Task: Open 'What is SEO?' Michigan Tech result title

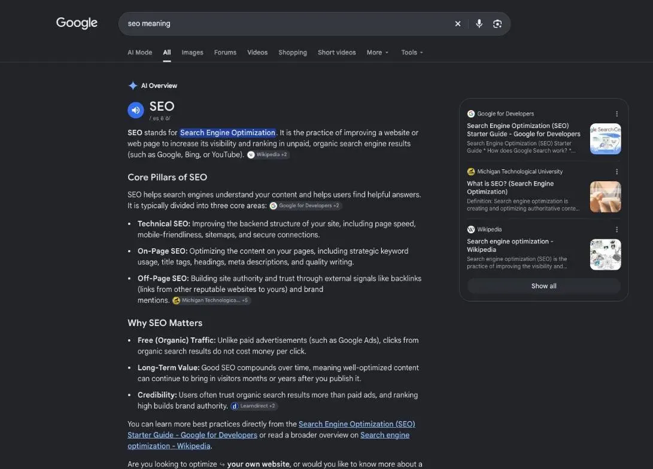Action: tap(510, 188)
